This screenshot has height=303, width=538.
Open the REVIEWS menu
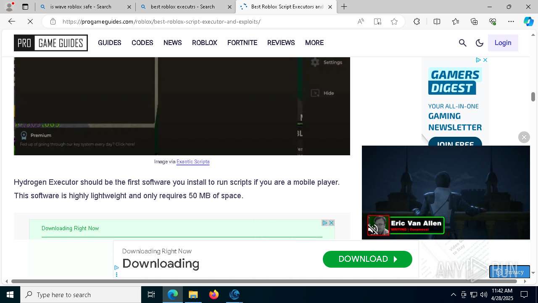281,43
